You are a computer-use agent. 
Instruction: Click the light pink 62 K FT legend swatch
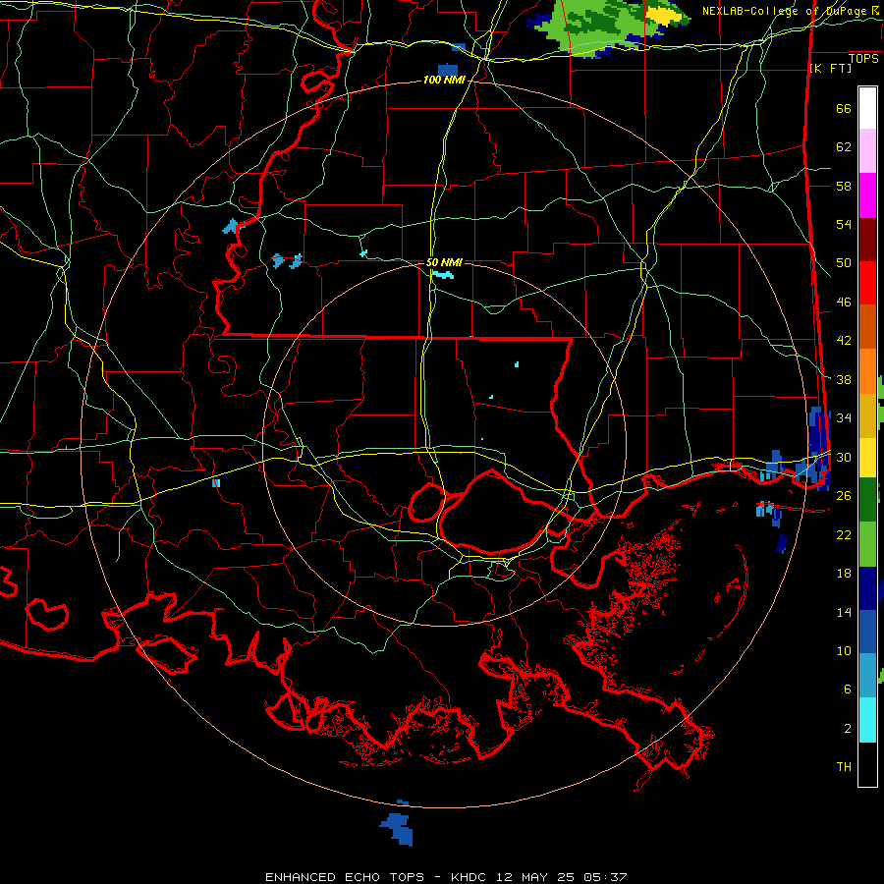point(867,151)
